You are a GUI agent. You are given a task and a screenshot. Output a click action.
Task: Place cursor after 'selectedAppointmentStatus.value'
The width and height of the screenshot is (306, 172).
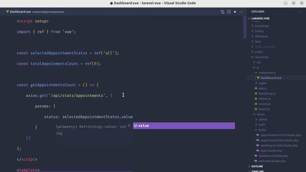[133, 117]
